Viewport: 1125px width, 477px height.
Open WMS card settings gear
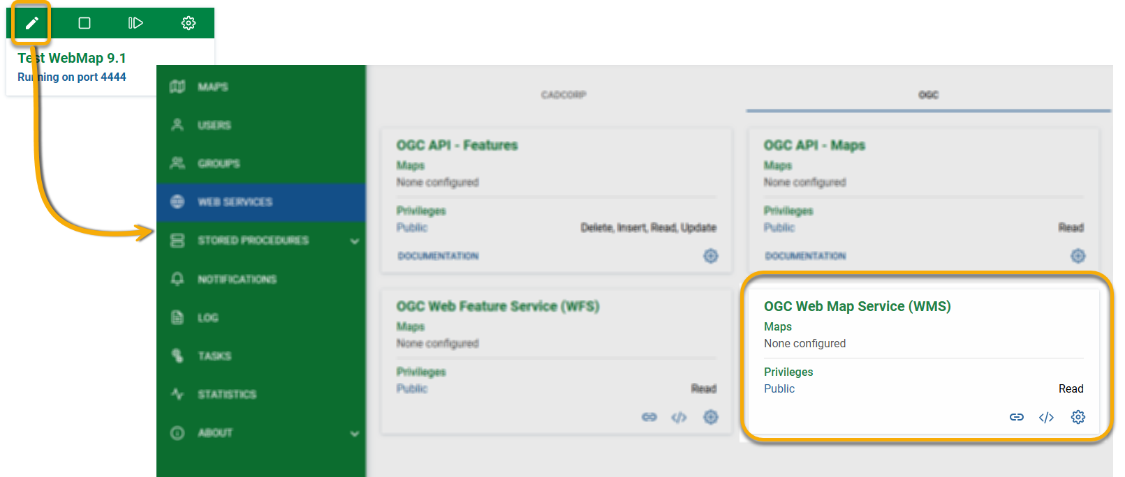point(1078,417)
